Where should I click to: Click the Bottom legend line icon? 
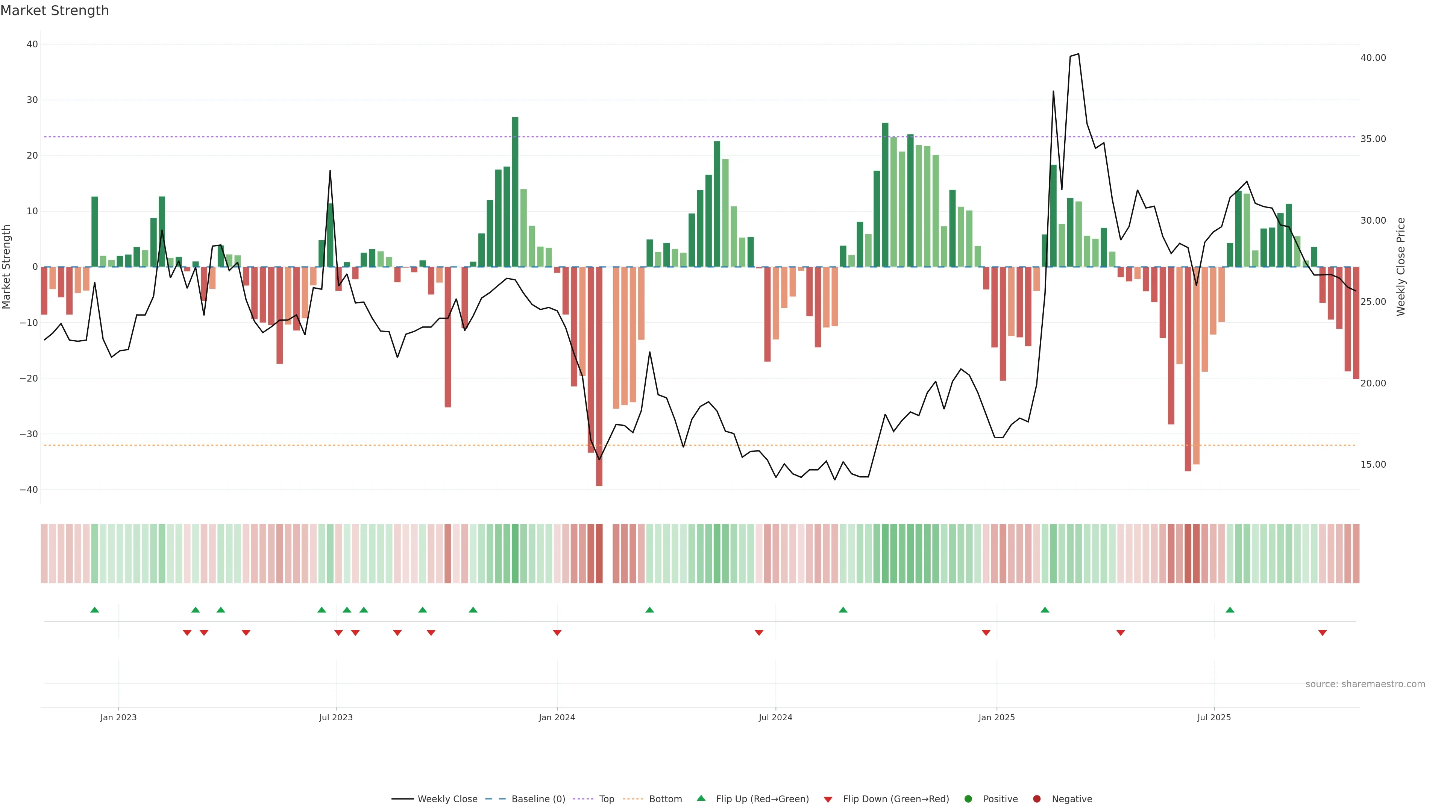(633, 798)
